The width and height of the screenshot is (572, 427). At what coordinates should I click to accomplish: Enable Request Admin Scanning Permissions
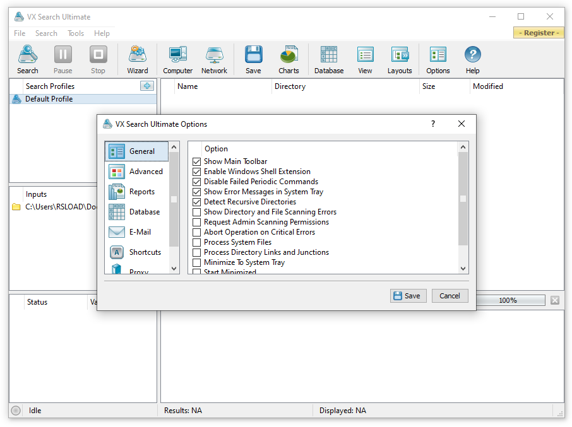[x=196, y=222]
